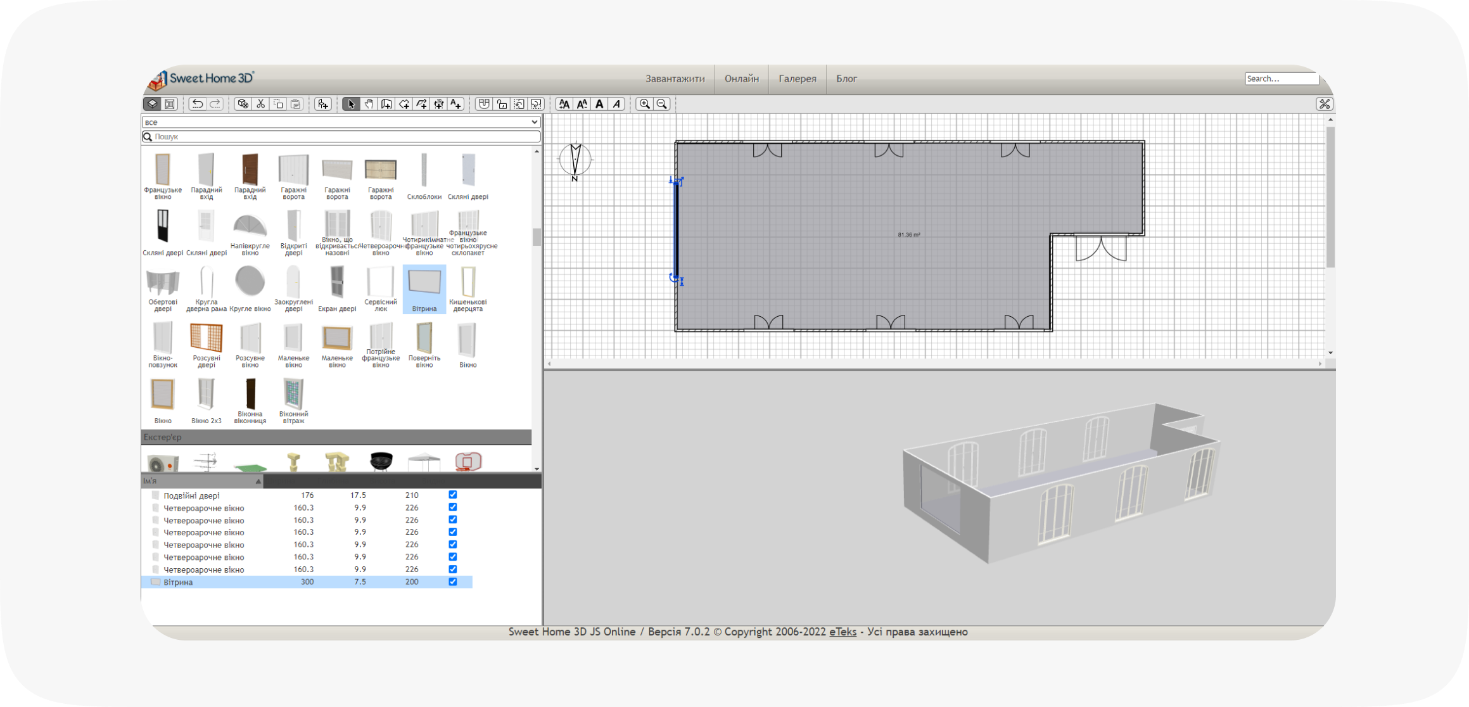This screenshot has width=1469, height=707.
Task: Select the pan hand tool
Action: pyautogui.click(x=369, y=104)
